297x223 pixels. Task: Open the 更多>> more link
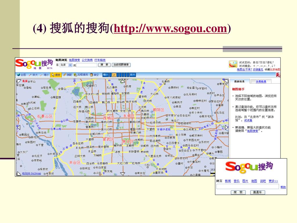pos(273,181)
